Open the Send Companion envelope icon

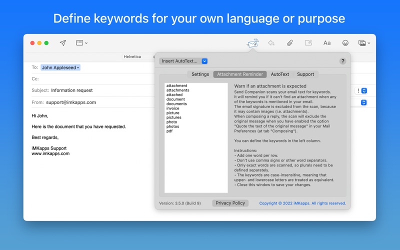(x=252, y=43)
